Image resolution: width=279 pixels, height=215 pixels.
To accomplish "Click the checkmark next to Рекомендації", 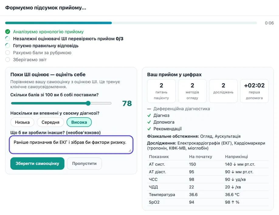I will point(149,129).
